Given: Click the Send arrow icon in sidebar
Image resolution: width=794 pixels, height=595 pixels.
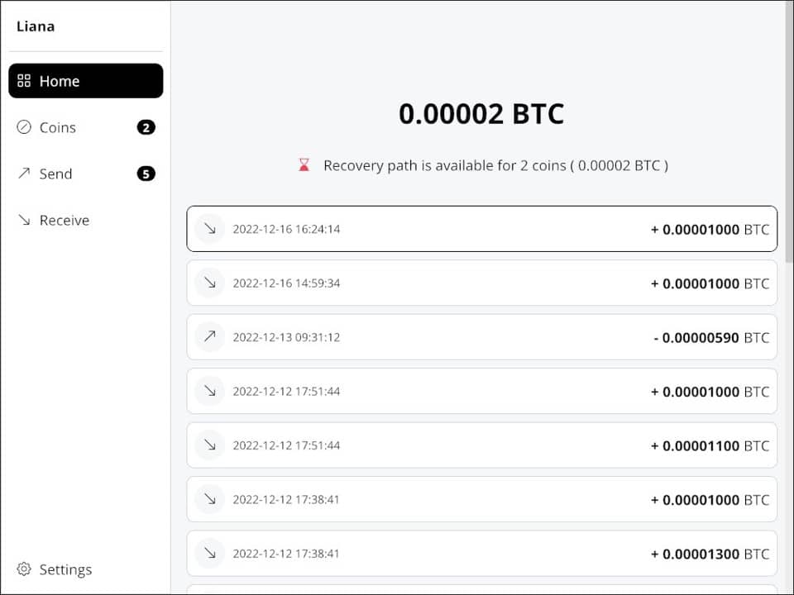Looking at the screenshot, I should click(24, 174).
